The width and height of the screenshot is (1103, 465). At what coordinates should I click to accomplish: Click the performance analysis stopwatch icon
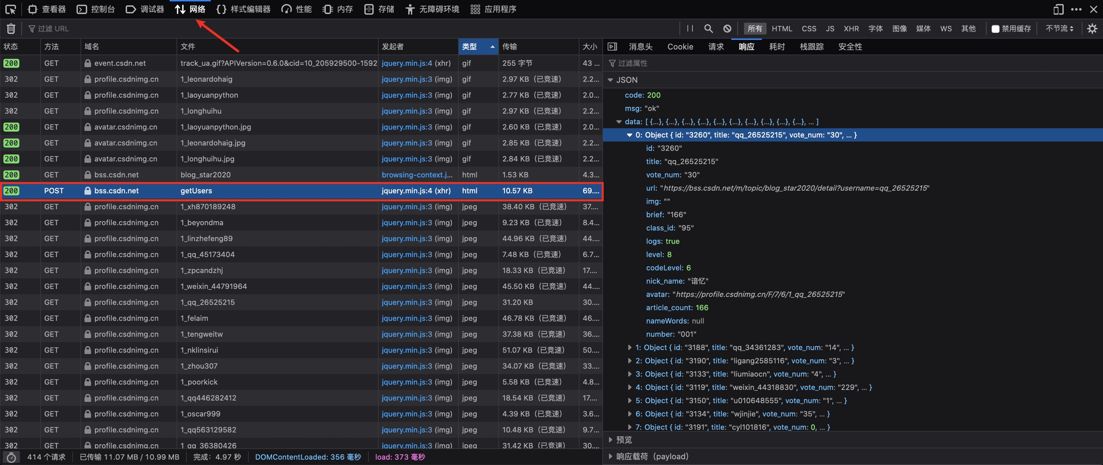tap(12, 457)
